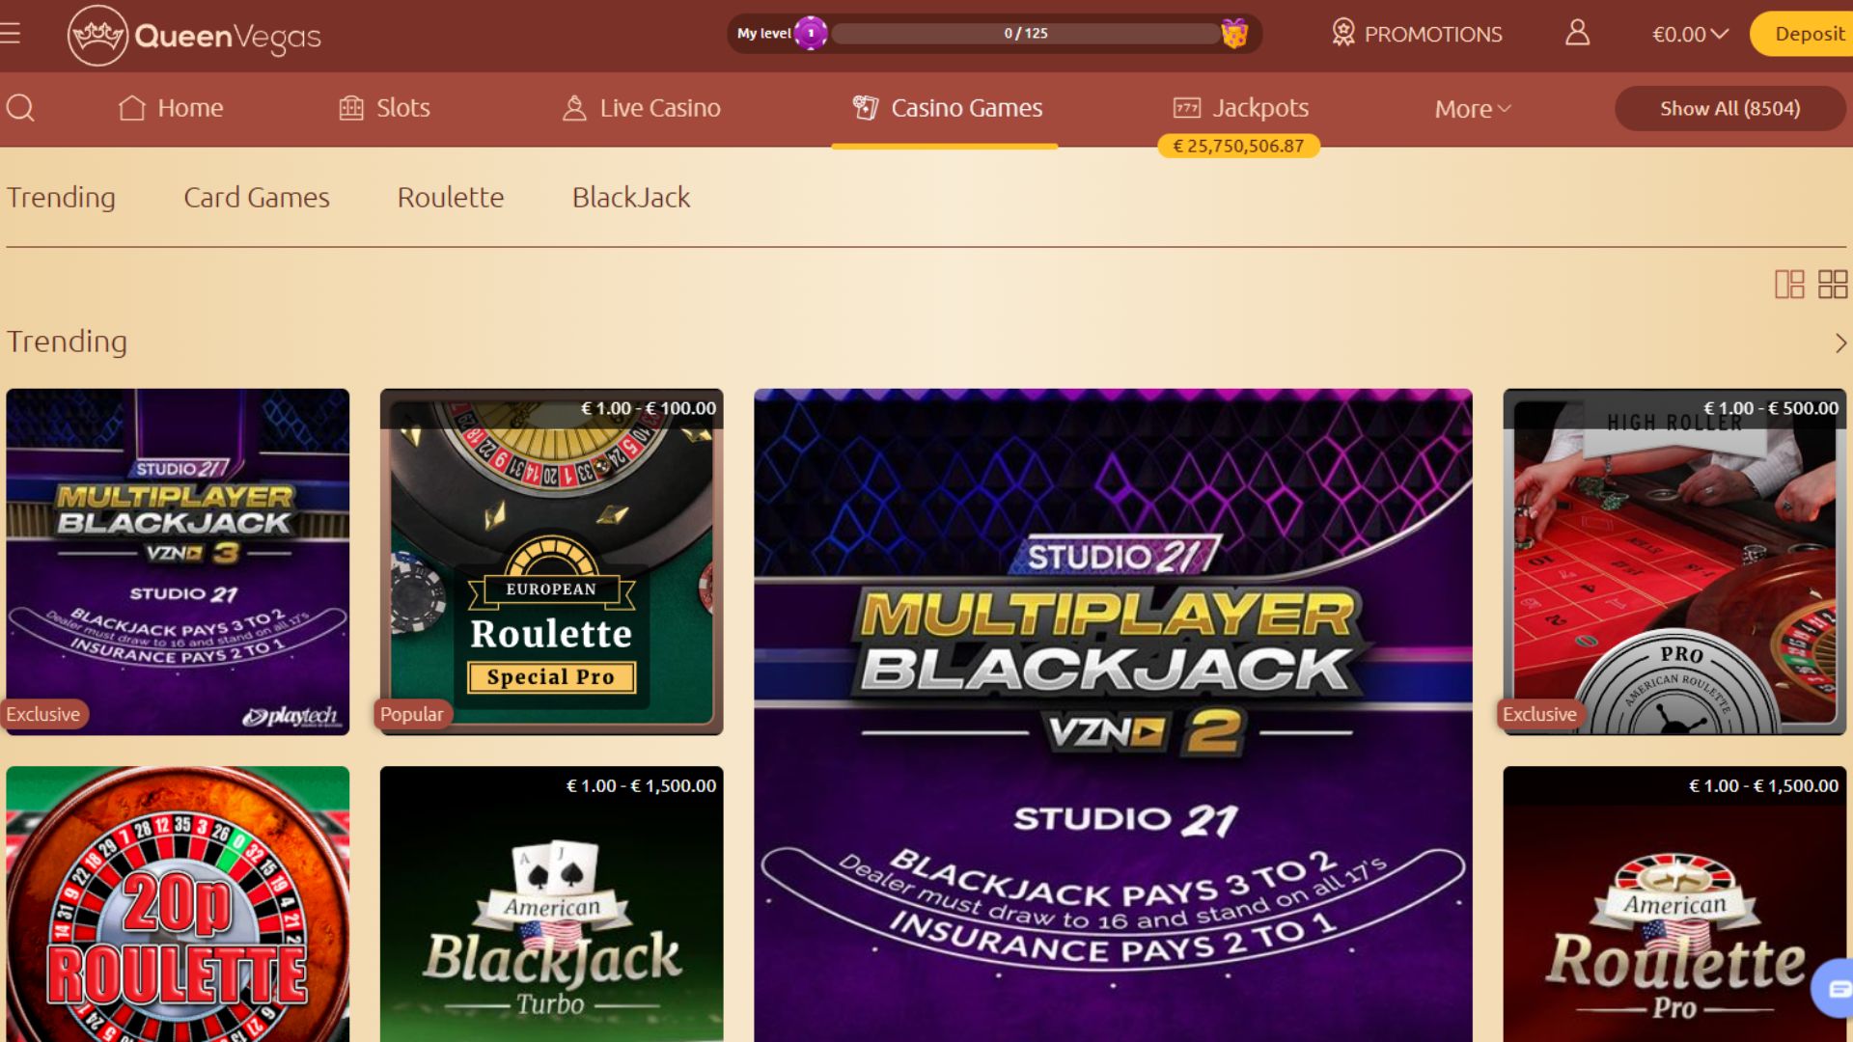Select the BlackJack category

(x=631, y=197)
